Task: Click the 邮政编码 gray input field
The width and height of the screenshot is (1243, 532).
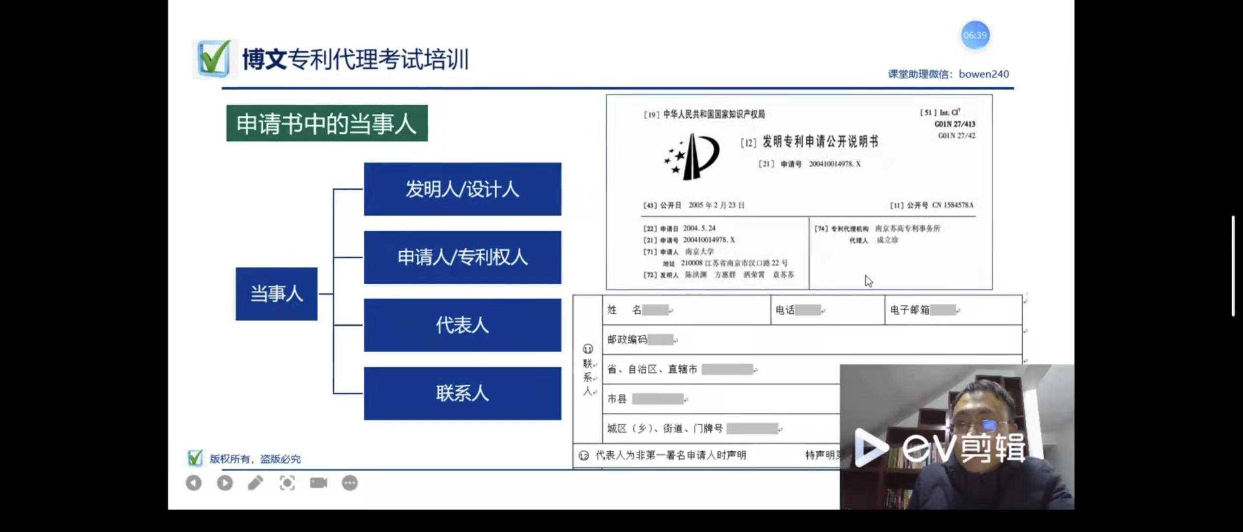Action: coord(661,339)
